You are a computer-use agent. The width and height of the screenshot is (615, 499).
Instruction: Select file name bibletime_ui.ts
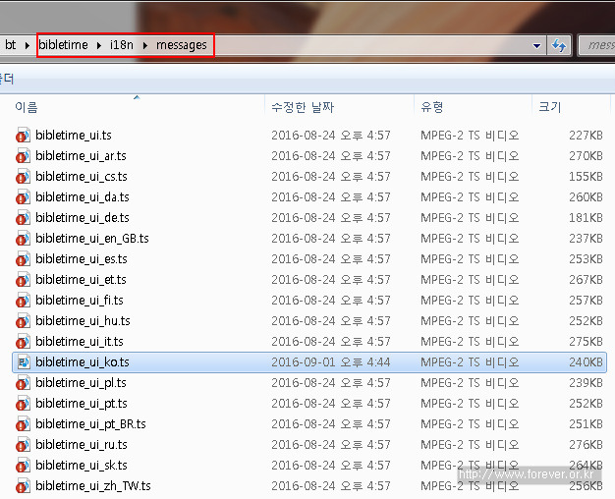tap(74, 136)
